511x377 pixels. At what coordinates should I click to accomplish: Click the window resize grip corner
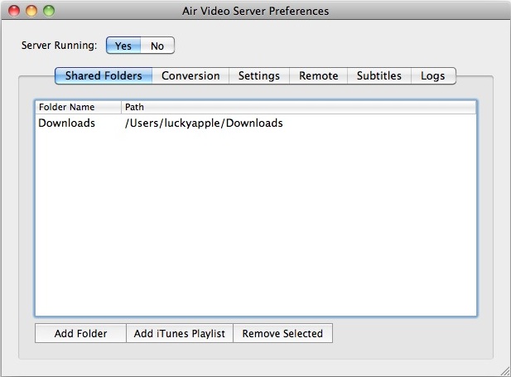point(504,370)
